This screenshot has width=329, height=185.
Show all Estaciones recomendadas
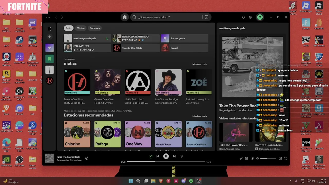pos(199,116)
